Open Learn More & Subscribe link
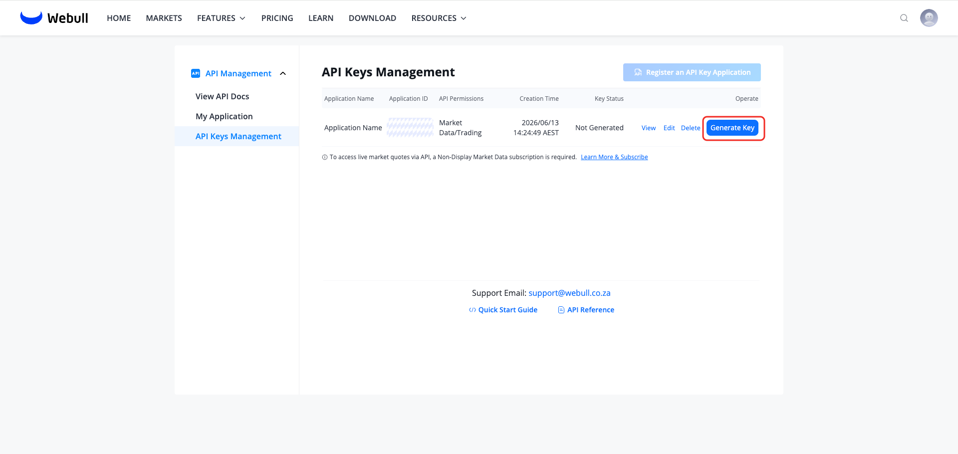Image resolution: width=958 pixels, height=454 pixels. 614,157
